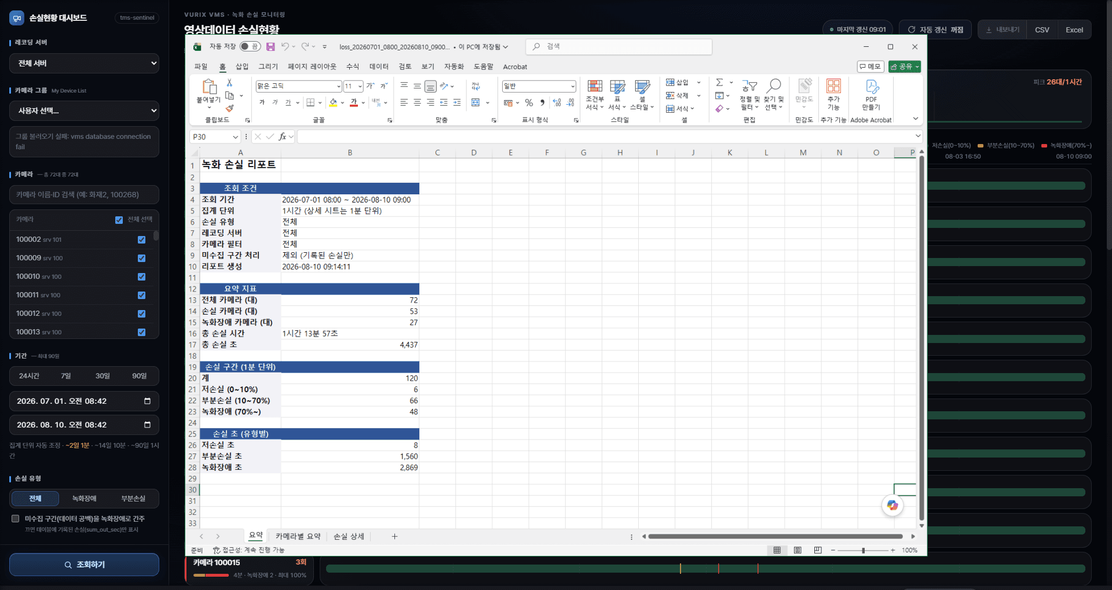The image size is (1112, 590).
Task: Click the AutoSum sigma icon
Action: [719, 82]
